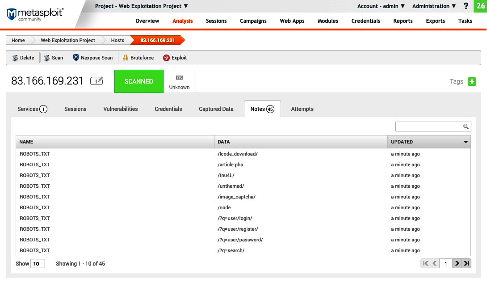This screenshot has height=283, width=487.
Task: Run Bruteforce against the host
Action: coord(126,58)
